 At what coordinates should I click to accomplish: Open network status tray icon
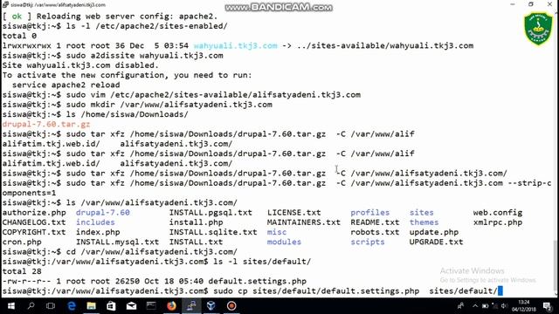coord(494,306)
